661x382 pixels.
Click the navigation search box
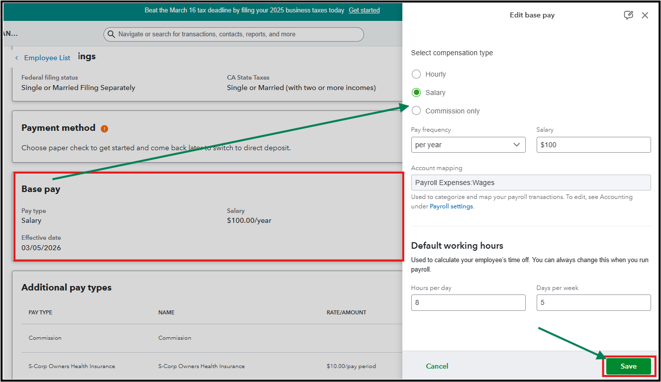point(234,34)
